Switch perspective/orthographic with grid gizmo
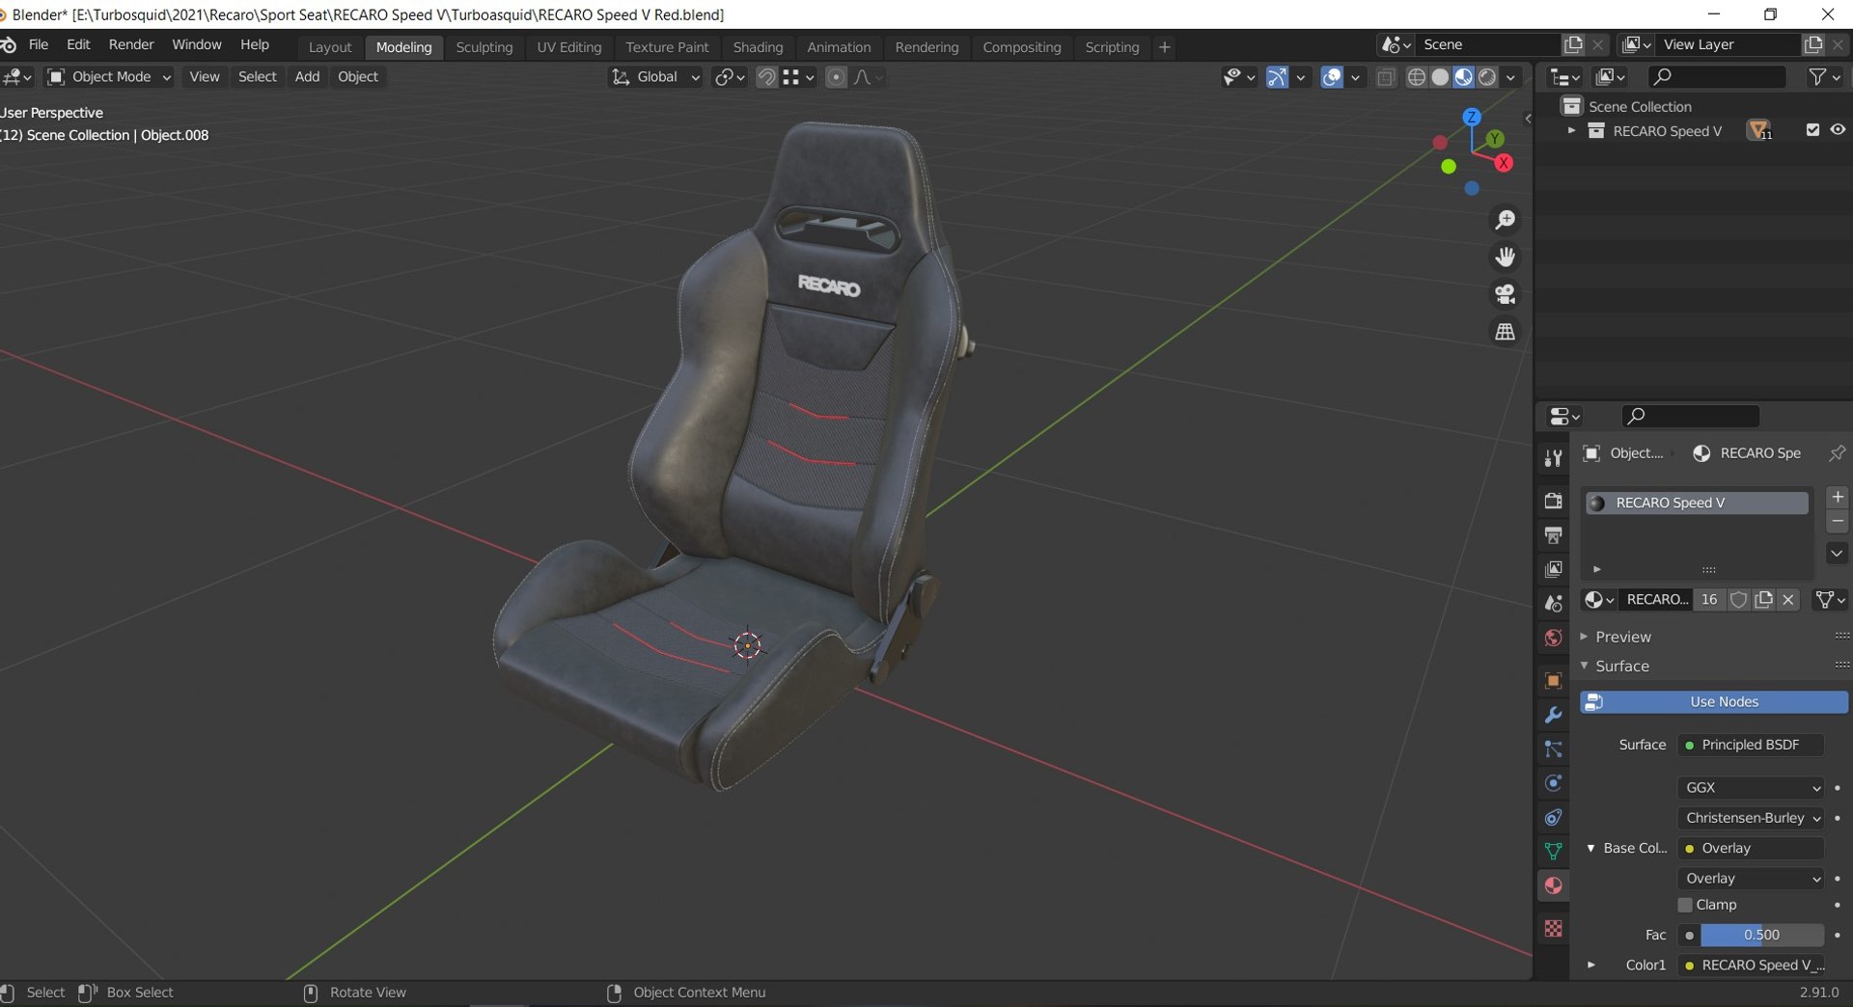Screen dimensions: 1853x1007 click(1505, 332)
